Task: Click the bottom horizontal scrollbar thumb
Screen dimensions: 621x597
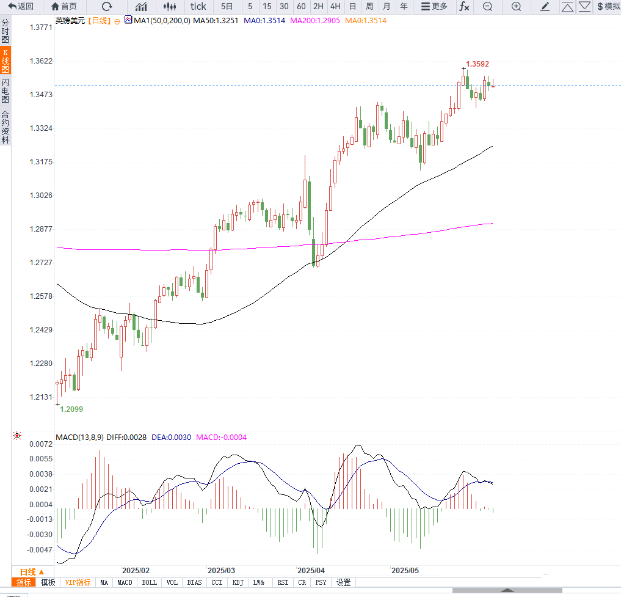Action: [507, 591]
